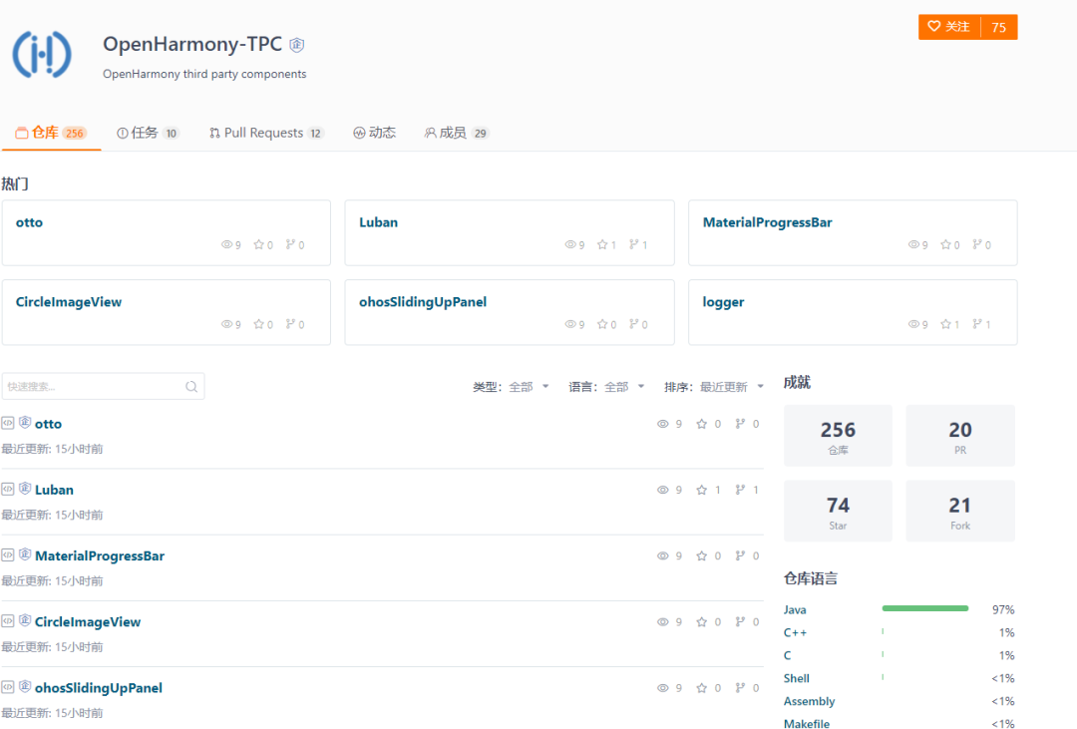Image resolution: width=1077 pixels, height=729 pixels.
Task: Click the OpenHarmony-TPC organization logo
Action: coord(42,54)
